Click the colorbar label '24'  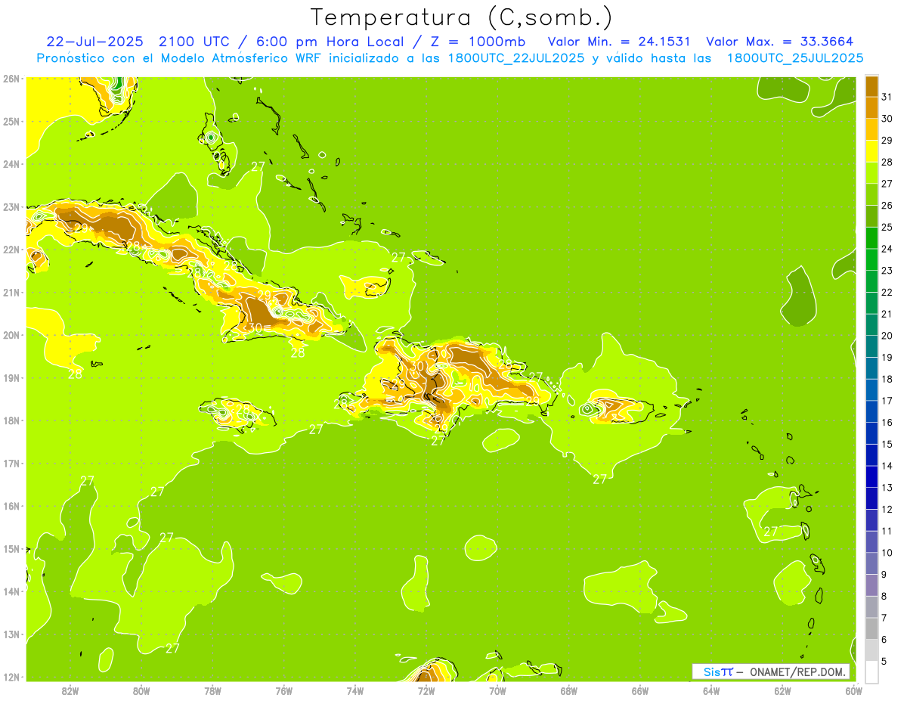coord(887,249)
